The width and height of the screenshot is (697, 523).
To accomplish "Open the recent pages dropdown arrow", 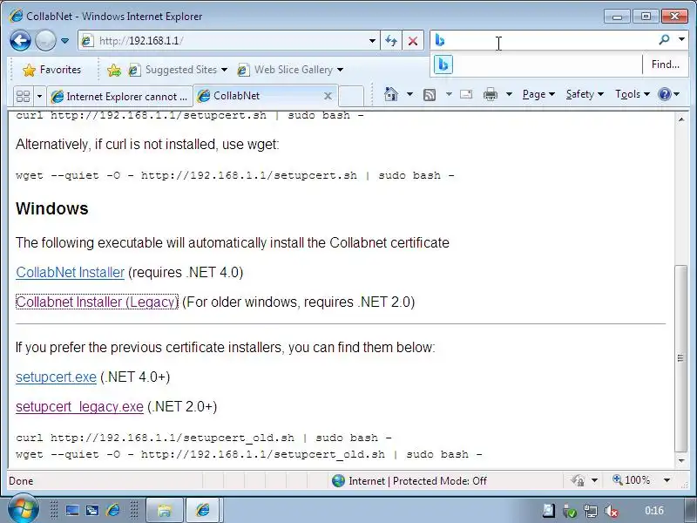I will point(64,41).
